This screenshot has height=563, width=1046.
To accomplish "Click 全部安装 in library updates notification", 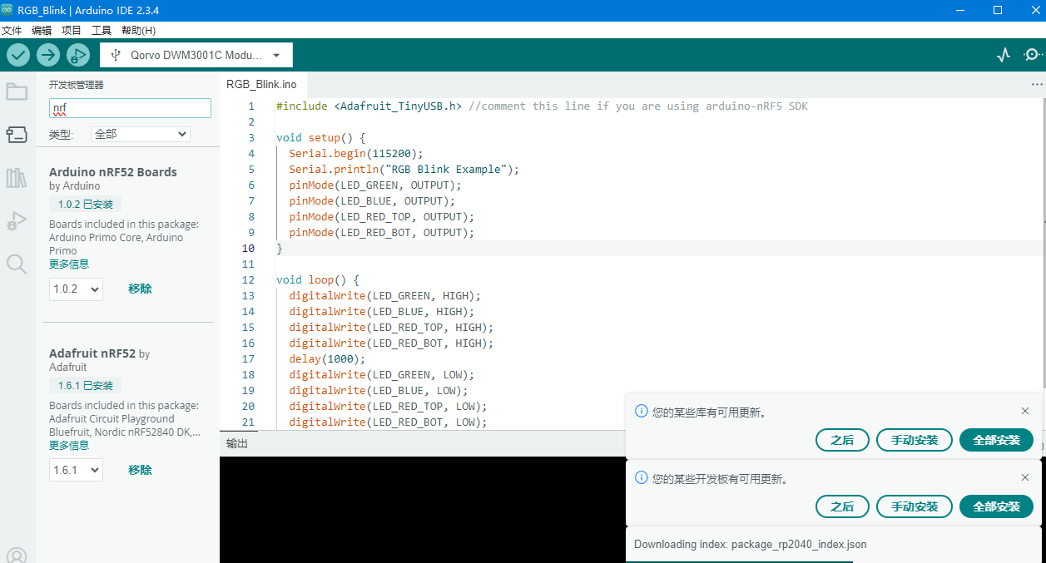I will point(996,440).
